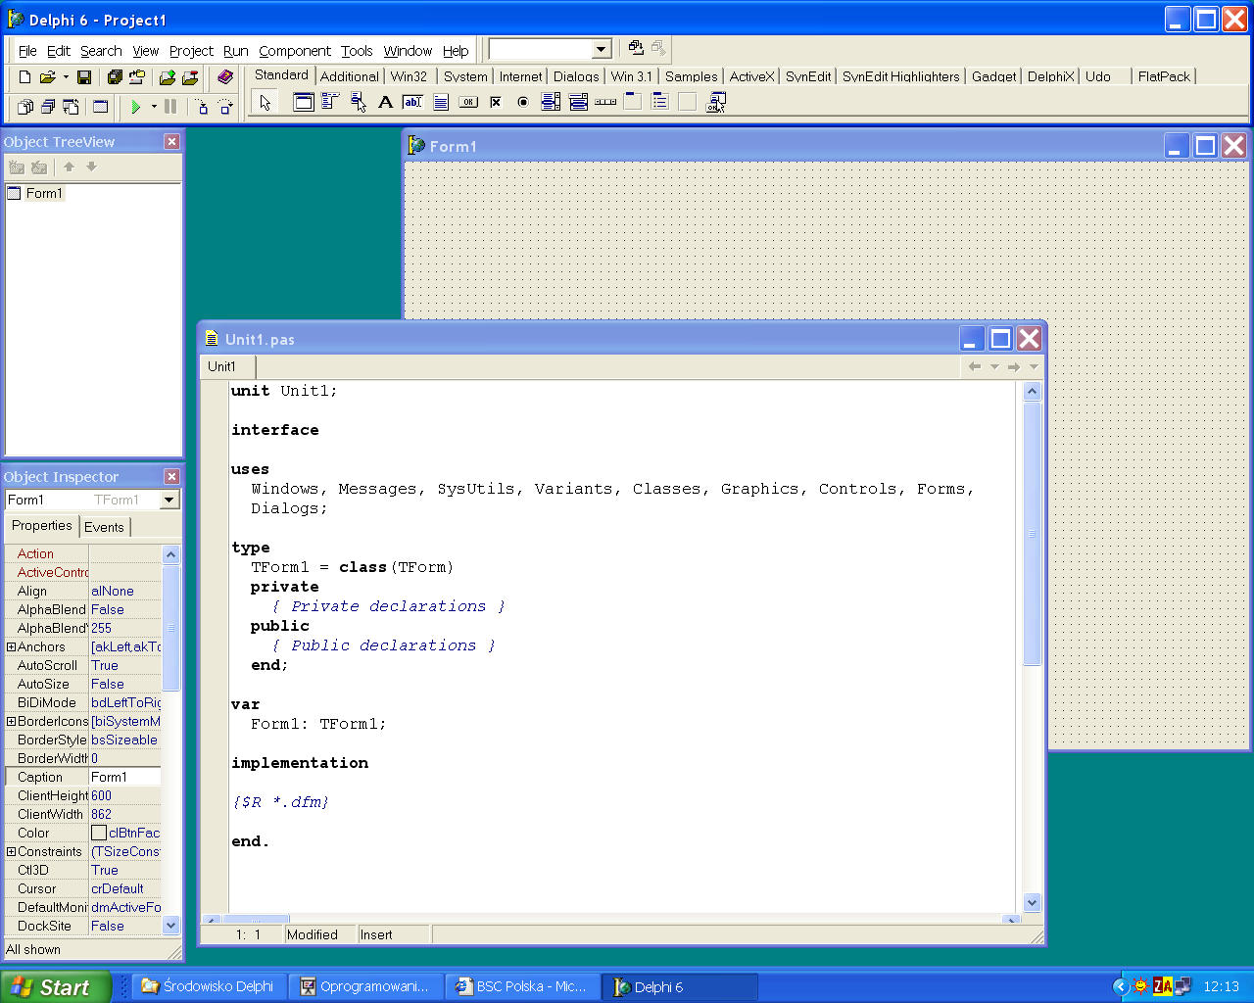
Task: Select the ComboBox component icon
Action: tap(578, 102)
